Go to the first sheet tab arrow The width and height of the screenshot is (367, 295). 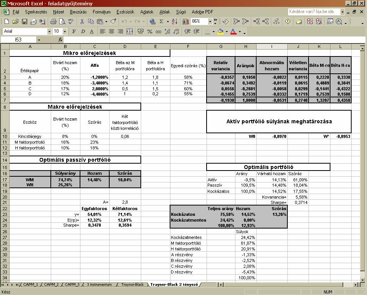click(x=3, y=285)
